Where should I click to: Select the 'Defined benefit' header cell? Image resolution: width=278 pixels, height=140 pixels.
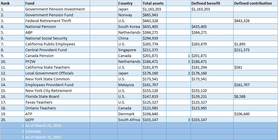212,3
